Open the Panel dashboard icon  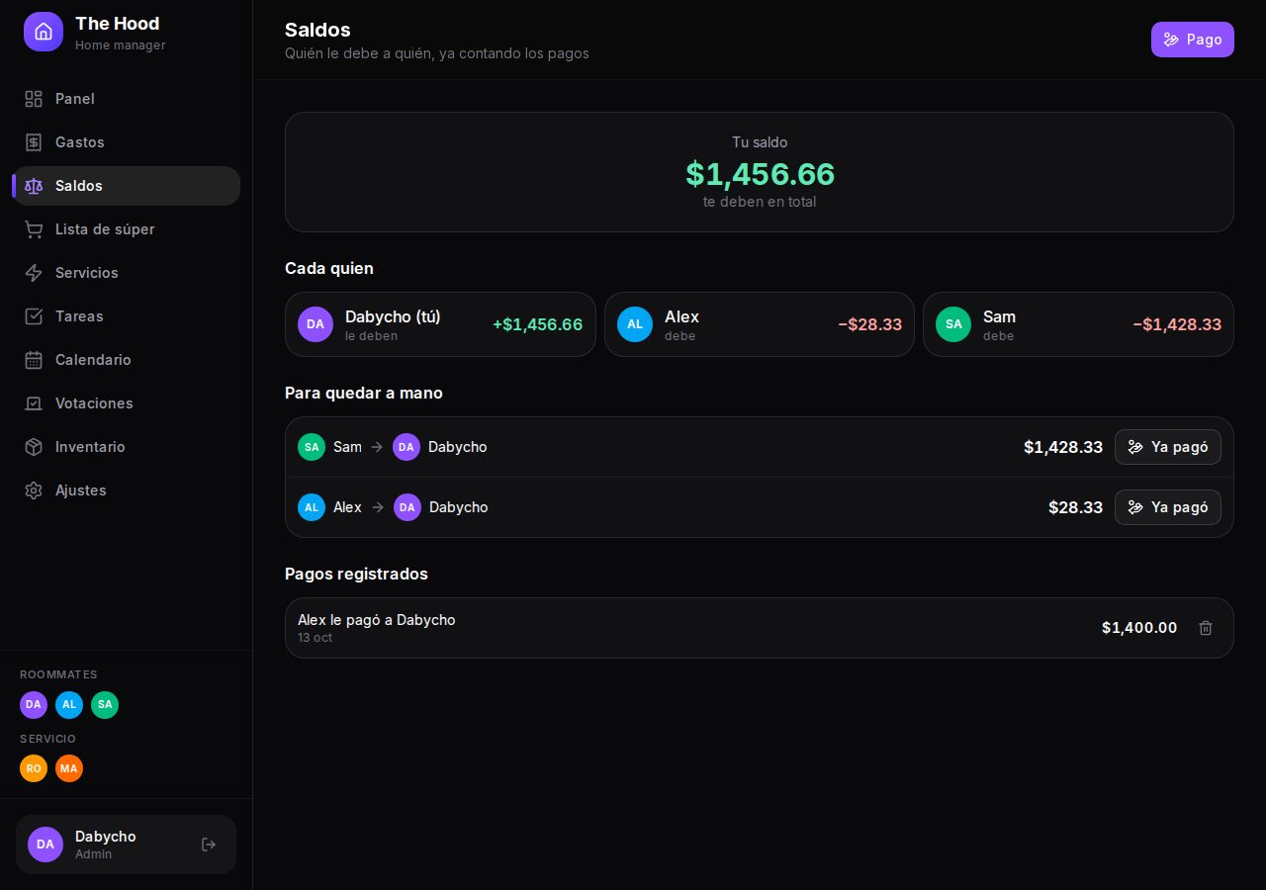point(34,99)
